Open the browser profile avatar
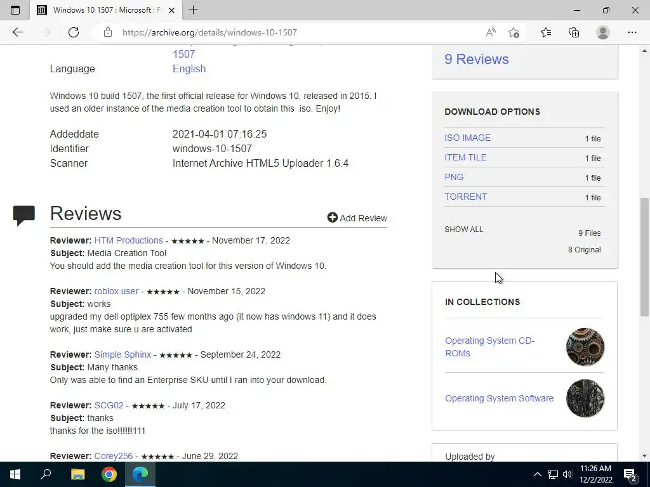The width and height of the screenshot is (650, 487). [603, 32]
